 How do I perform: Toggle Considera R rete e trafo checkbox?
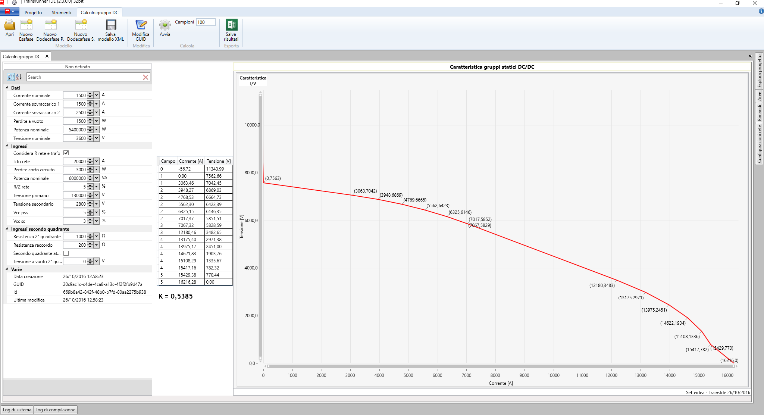[x=66, y=153]
